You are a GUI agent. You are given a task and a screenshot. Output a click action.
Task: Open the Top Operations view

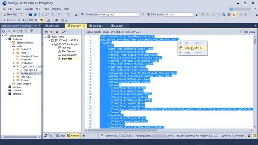point(69,55)
